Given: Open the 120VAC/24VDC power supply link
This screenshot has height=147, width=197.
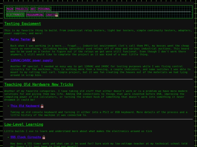Looking at the screenshot, I should [32, 60].
